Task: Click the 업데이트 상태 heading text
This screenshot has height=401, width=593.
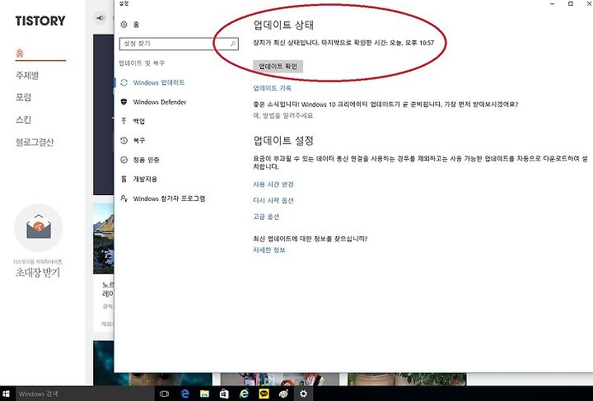Action: [x=283, y=25]
